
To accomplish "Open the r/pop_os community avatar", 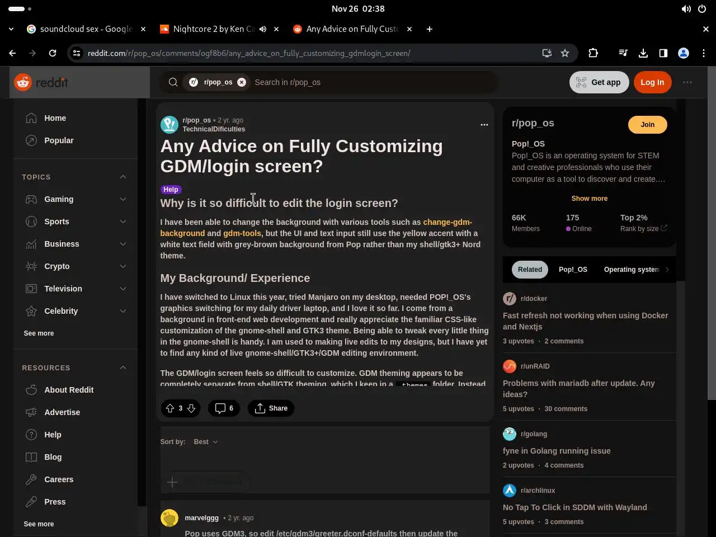I will coord(169,125).
